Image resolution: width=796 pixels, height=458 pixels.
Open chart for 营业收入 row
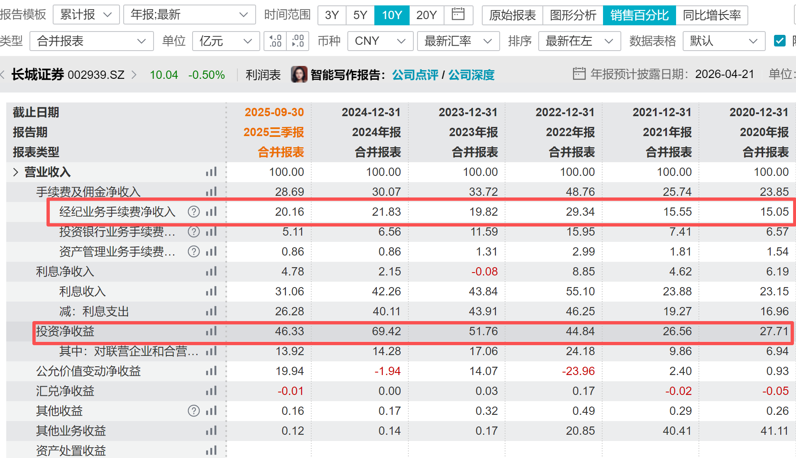[x=211, y=172]
